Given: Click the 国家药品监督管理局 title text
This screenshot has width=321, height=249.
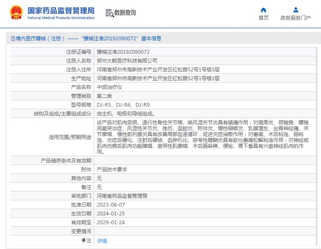Looking at the screenshot, I should [61, 10].
